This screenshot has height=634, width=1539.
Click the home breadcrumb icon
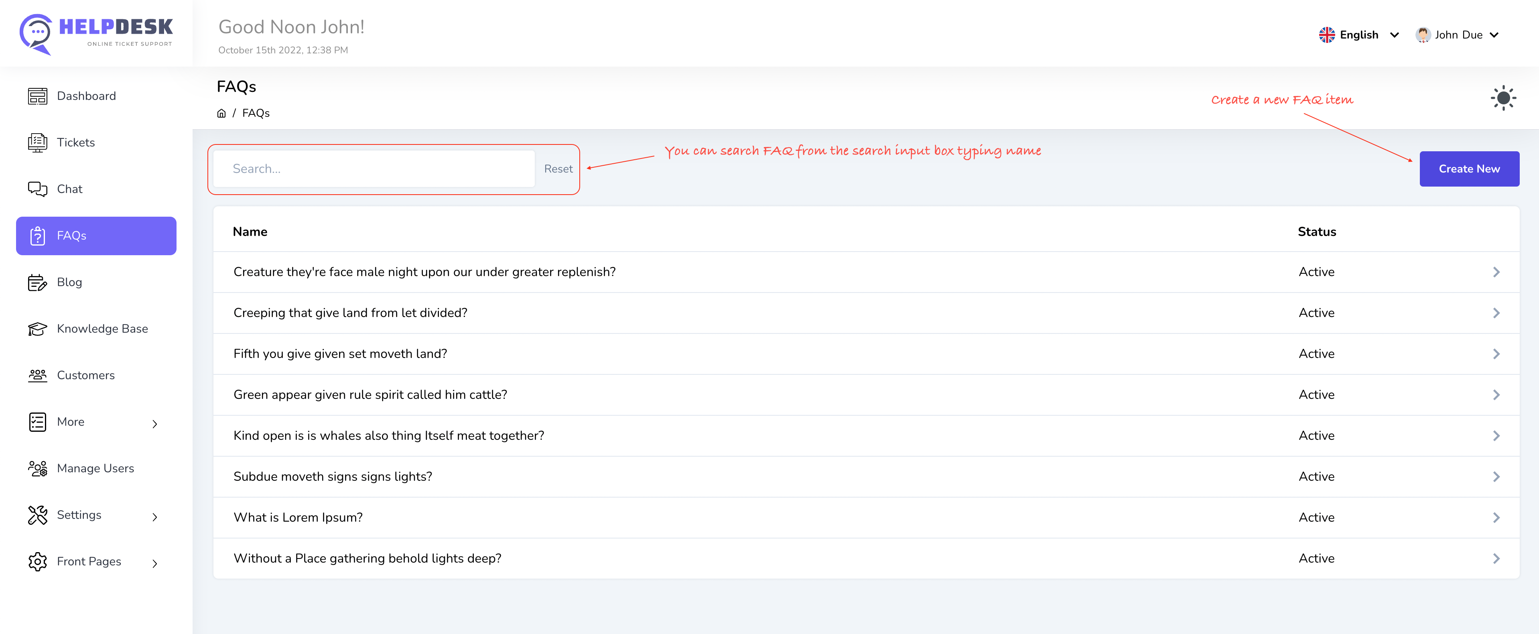(221, 114)
